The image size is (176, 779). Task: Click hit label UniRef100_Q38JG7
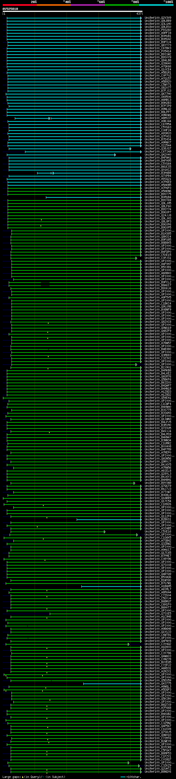[158, 148]
